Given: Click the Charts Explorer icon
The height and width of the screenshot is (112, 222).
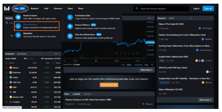Looking at the screenshot, I should click(x=18, y=26).
